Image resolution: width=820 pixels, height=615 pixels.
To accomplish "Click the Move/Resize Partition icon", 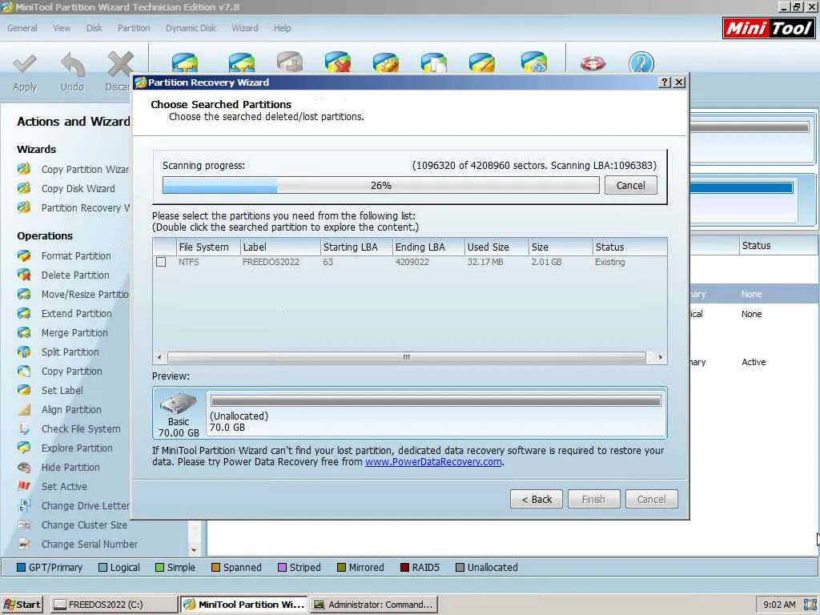I will [x=24, y=295].
